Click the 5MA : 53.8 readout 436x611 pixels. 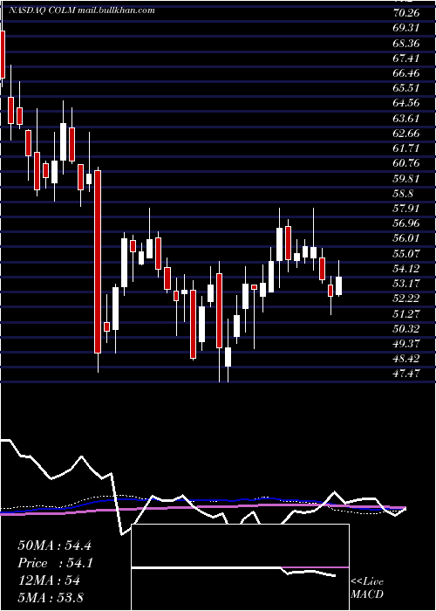[51, 597]
